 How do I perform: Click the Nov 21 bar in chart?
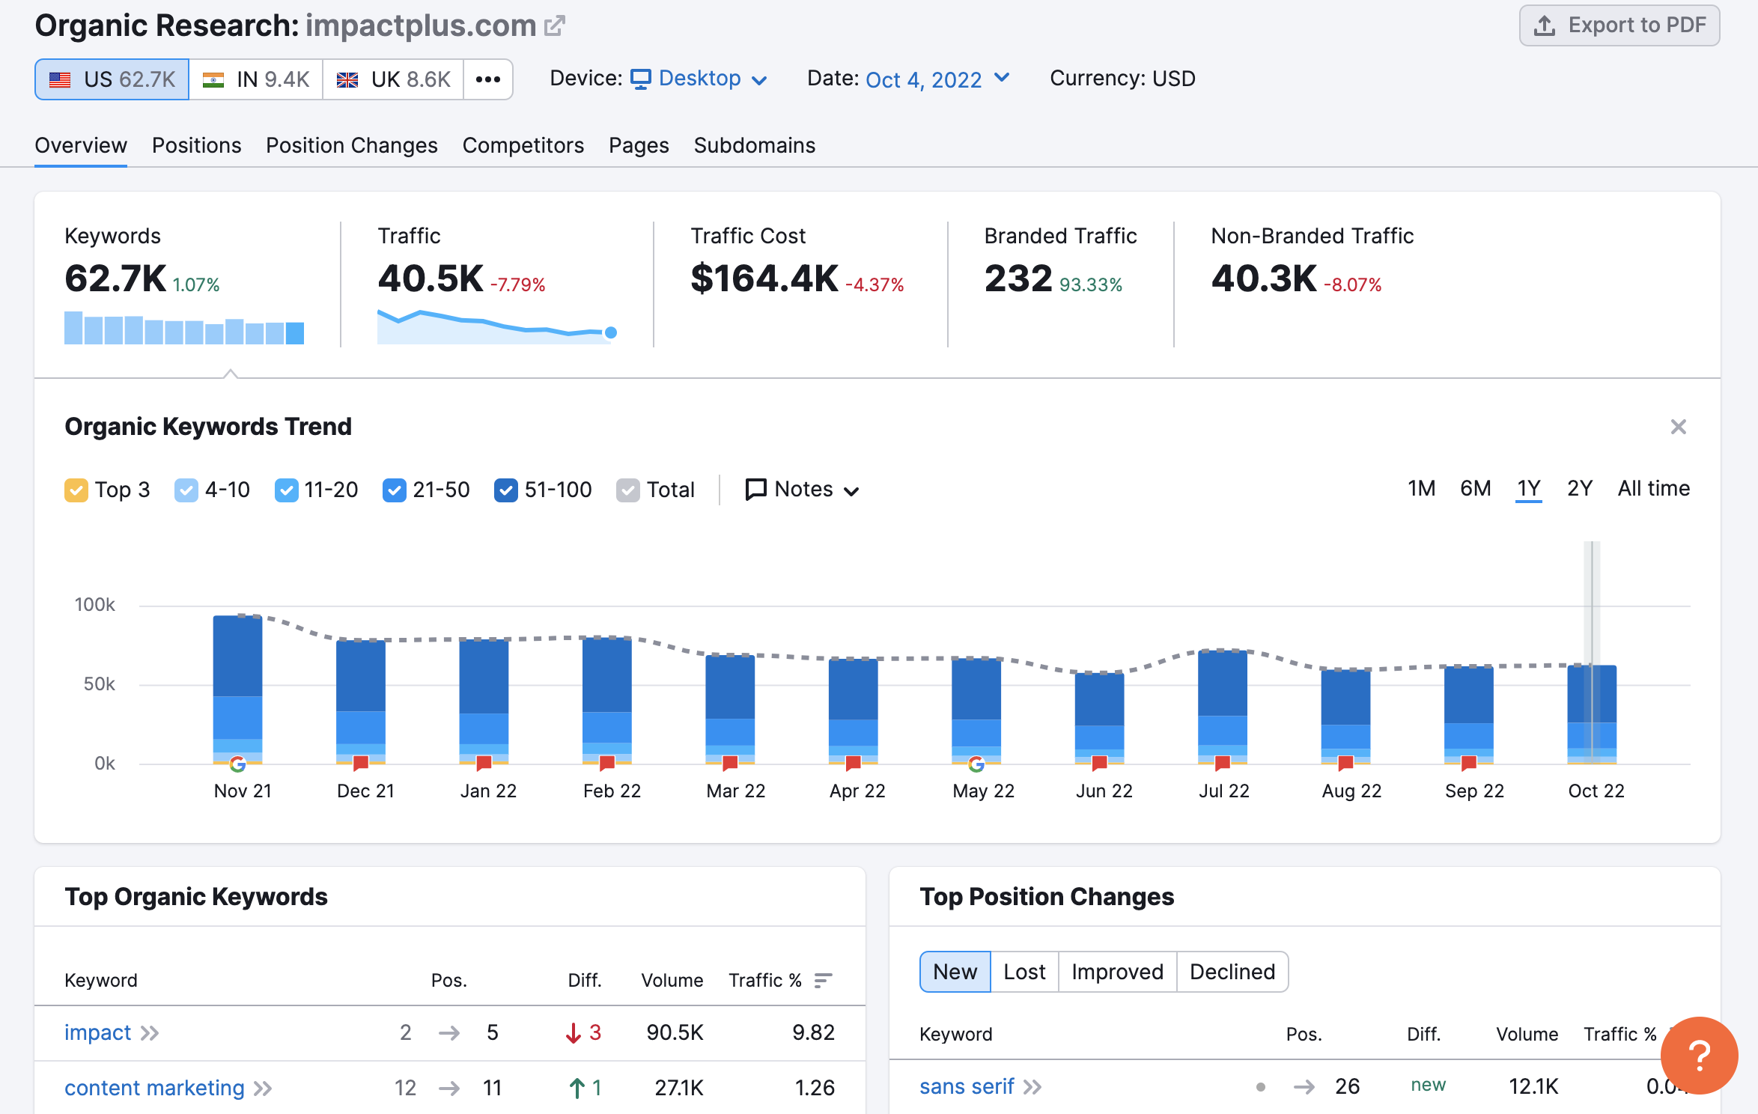pyautogui.click(x=237, y=690)
